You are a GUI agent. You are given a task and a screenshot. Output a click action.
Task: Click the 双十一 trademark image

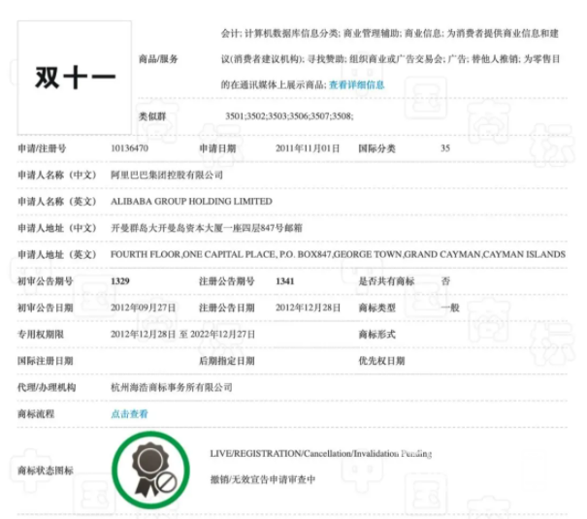pyautogui.click(x=75, y=78)
